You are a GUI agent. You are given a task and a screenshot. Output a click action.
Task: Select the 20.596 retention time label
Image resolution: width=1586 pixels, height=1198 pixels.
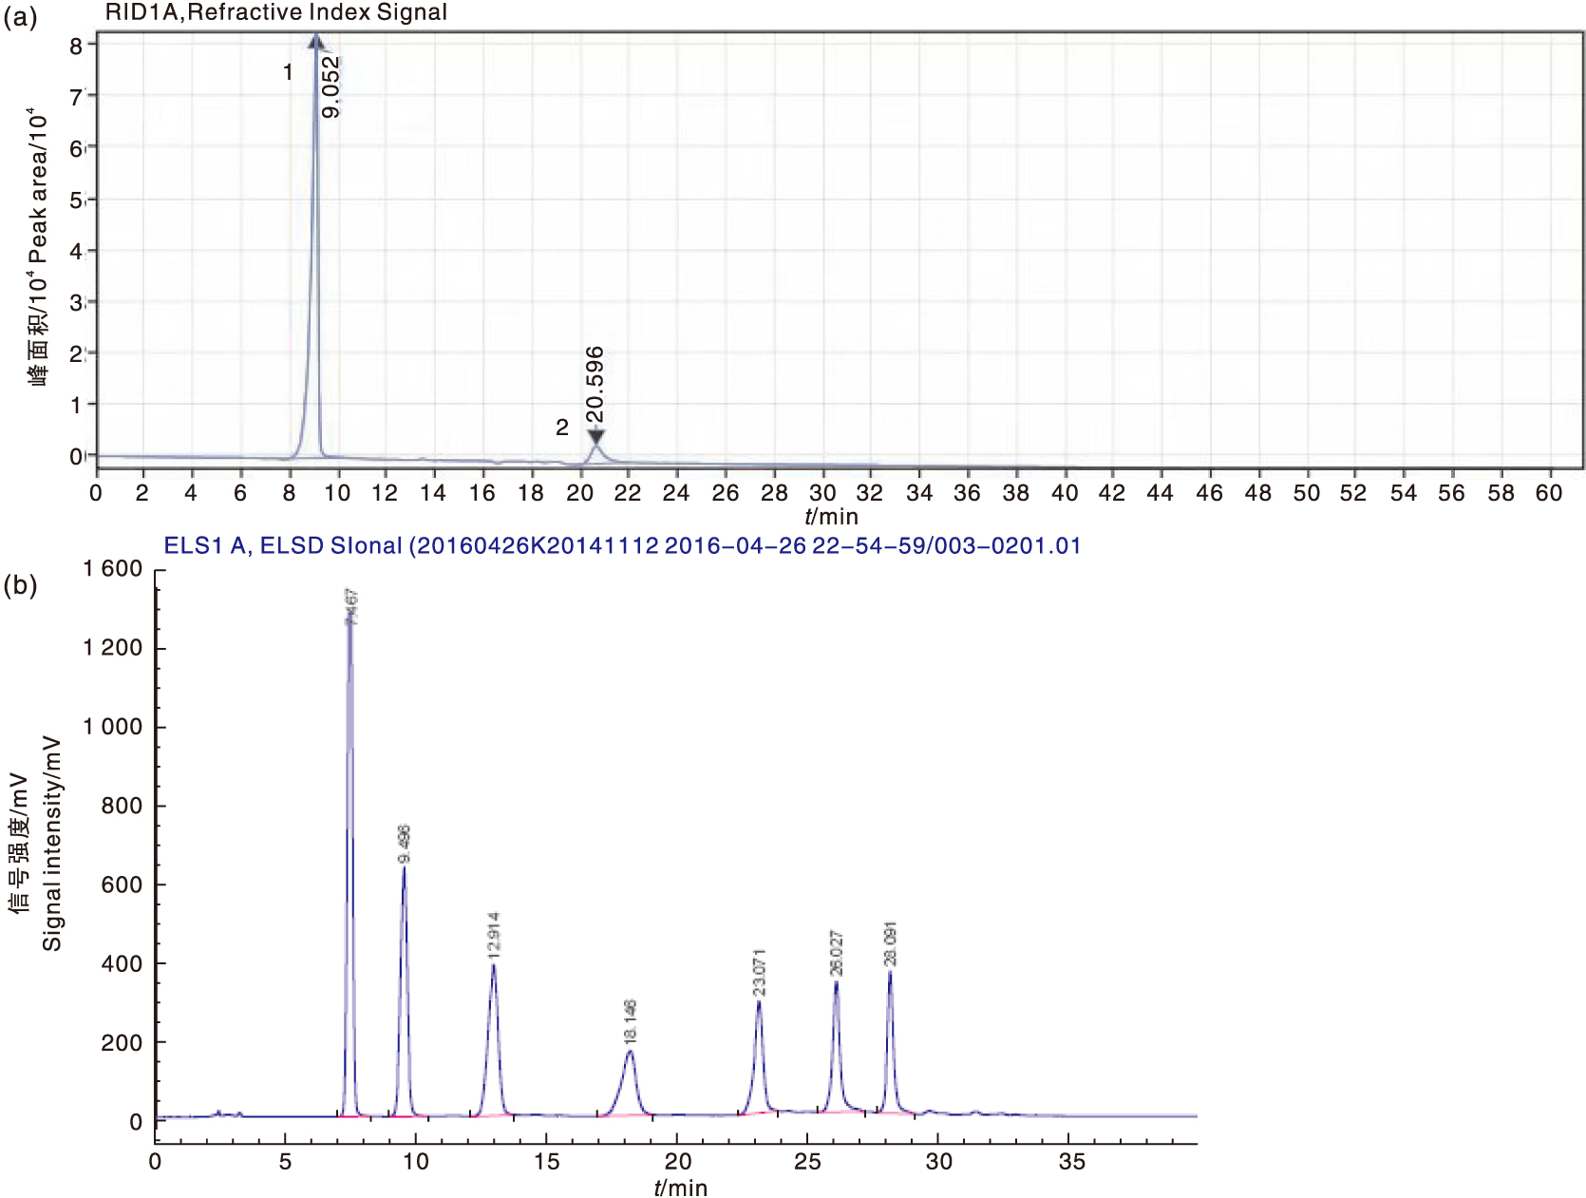(x=595, y=384)
